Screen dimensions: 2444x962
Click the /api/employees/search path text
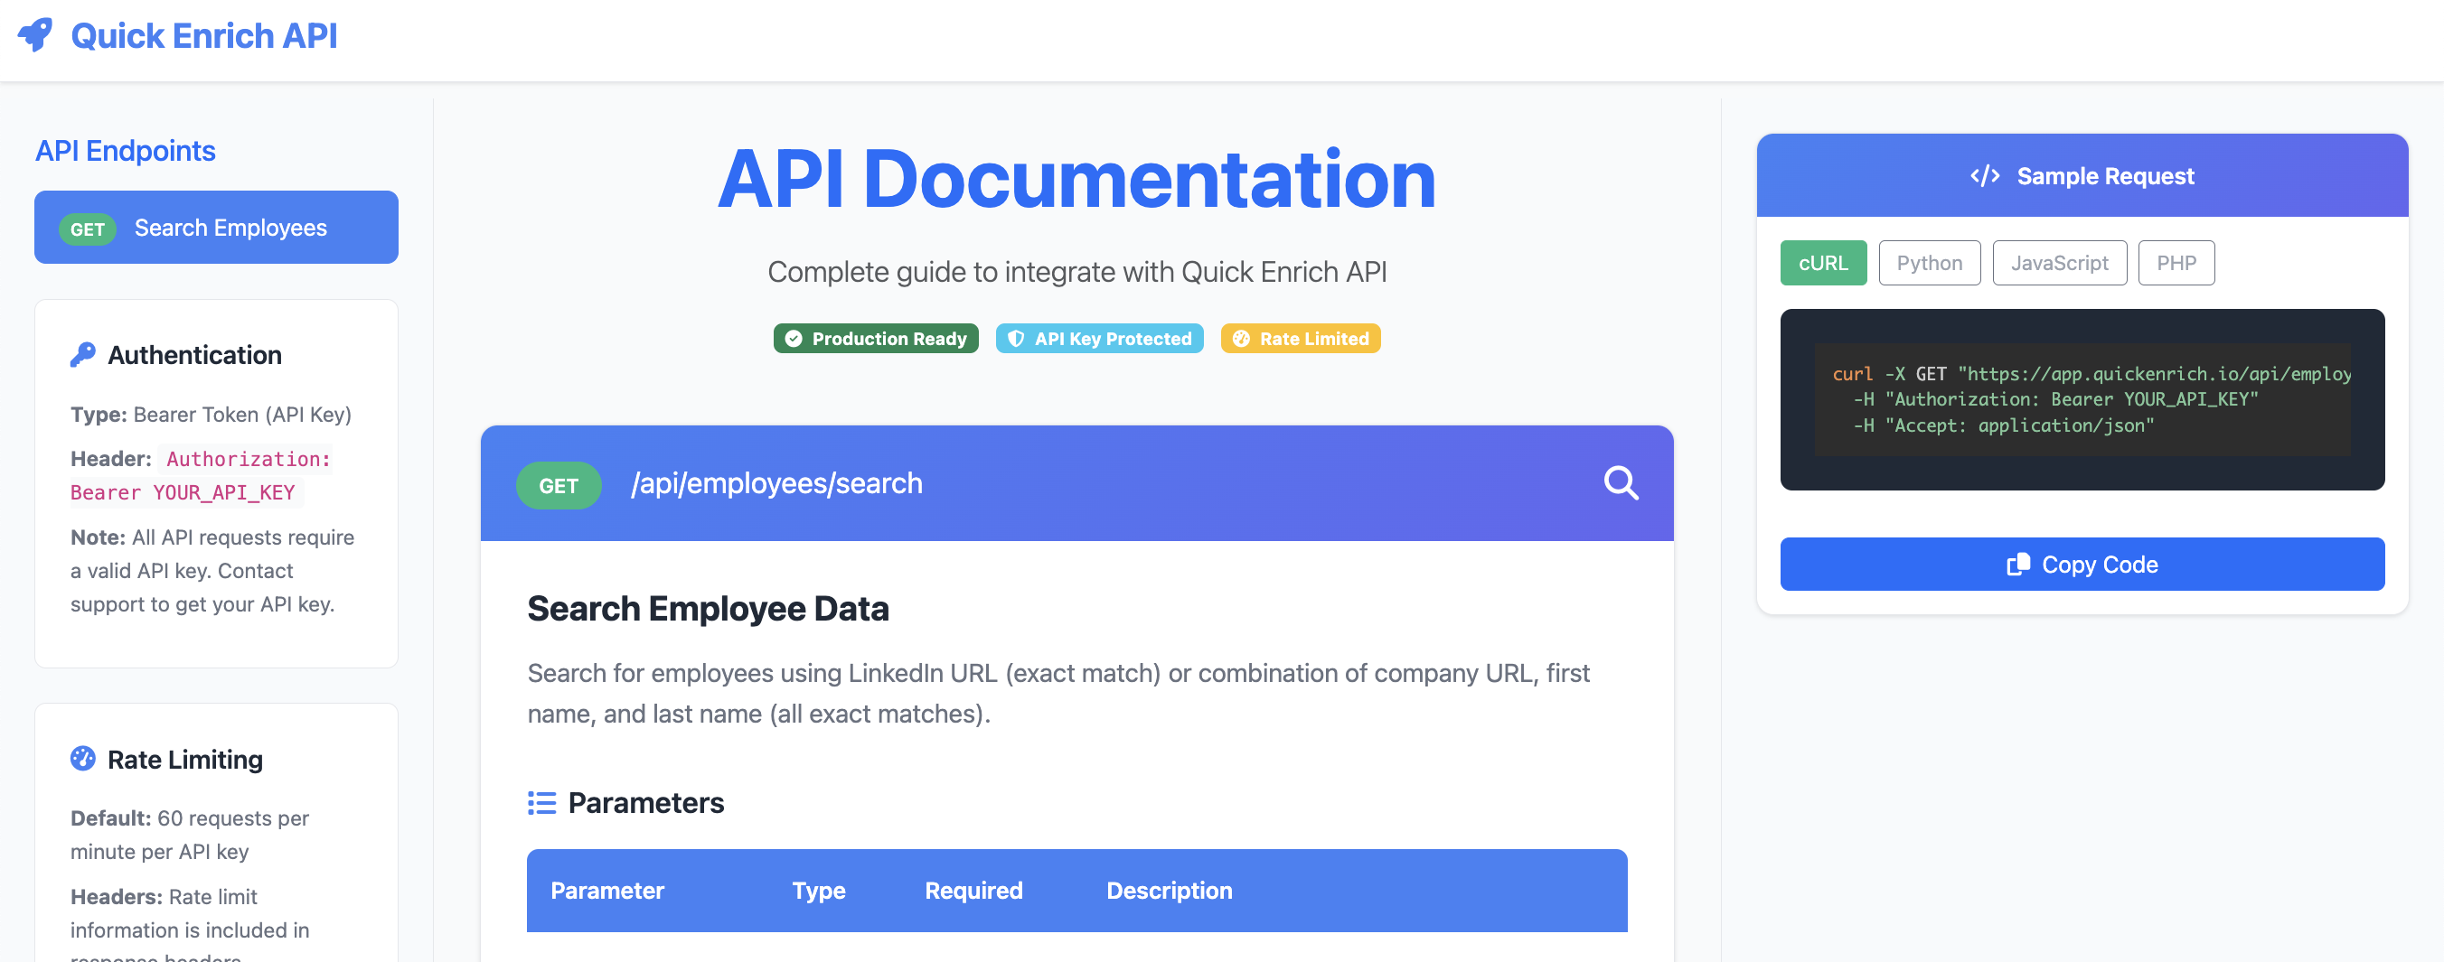(776, 483)
